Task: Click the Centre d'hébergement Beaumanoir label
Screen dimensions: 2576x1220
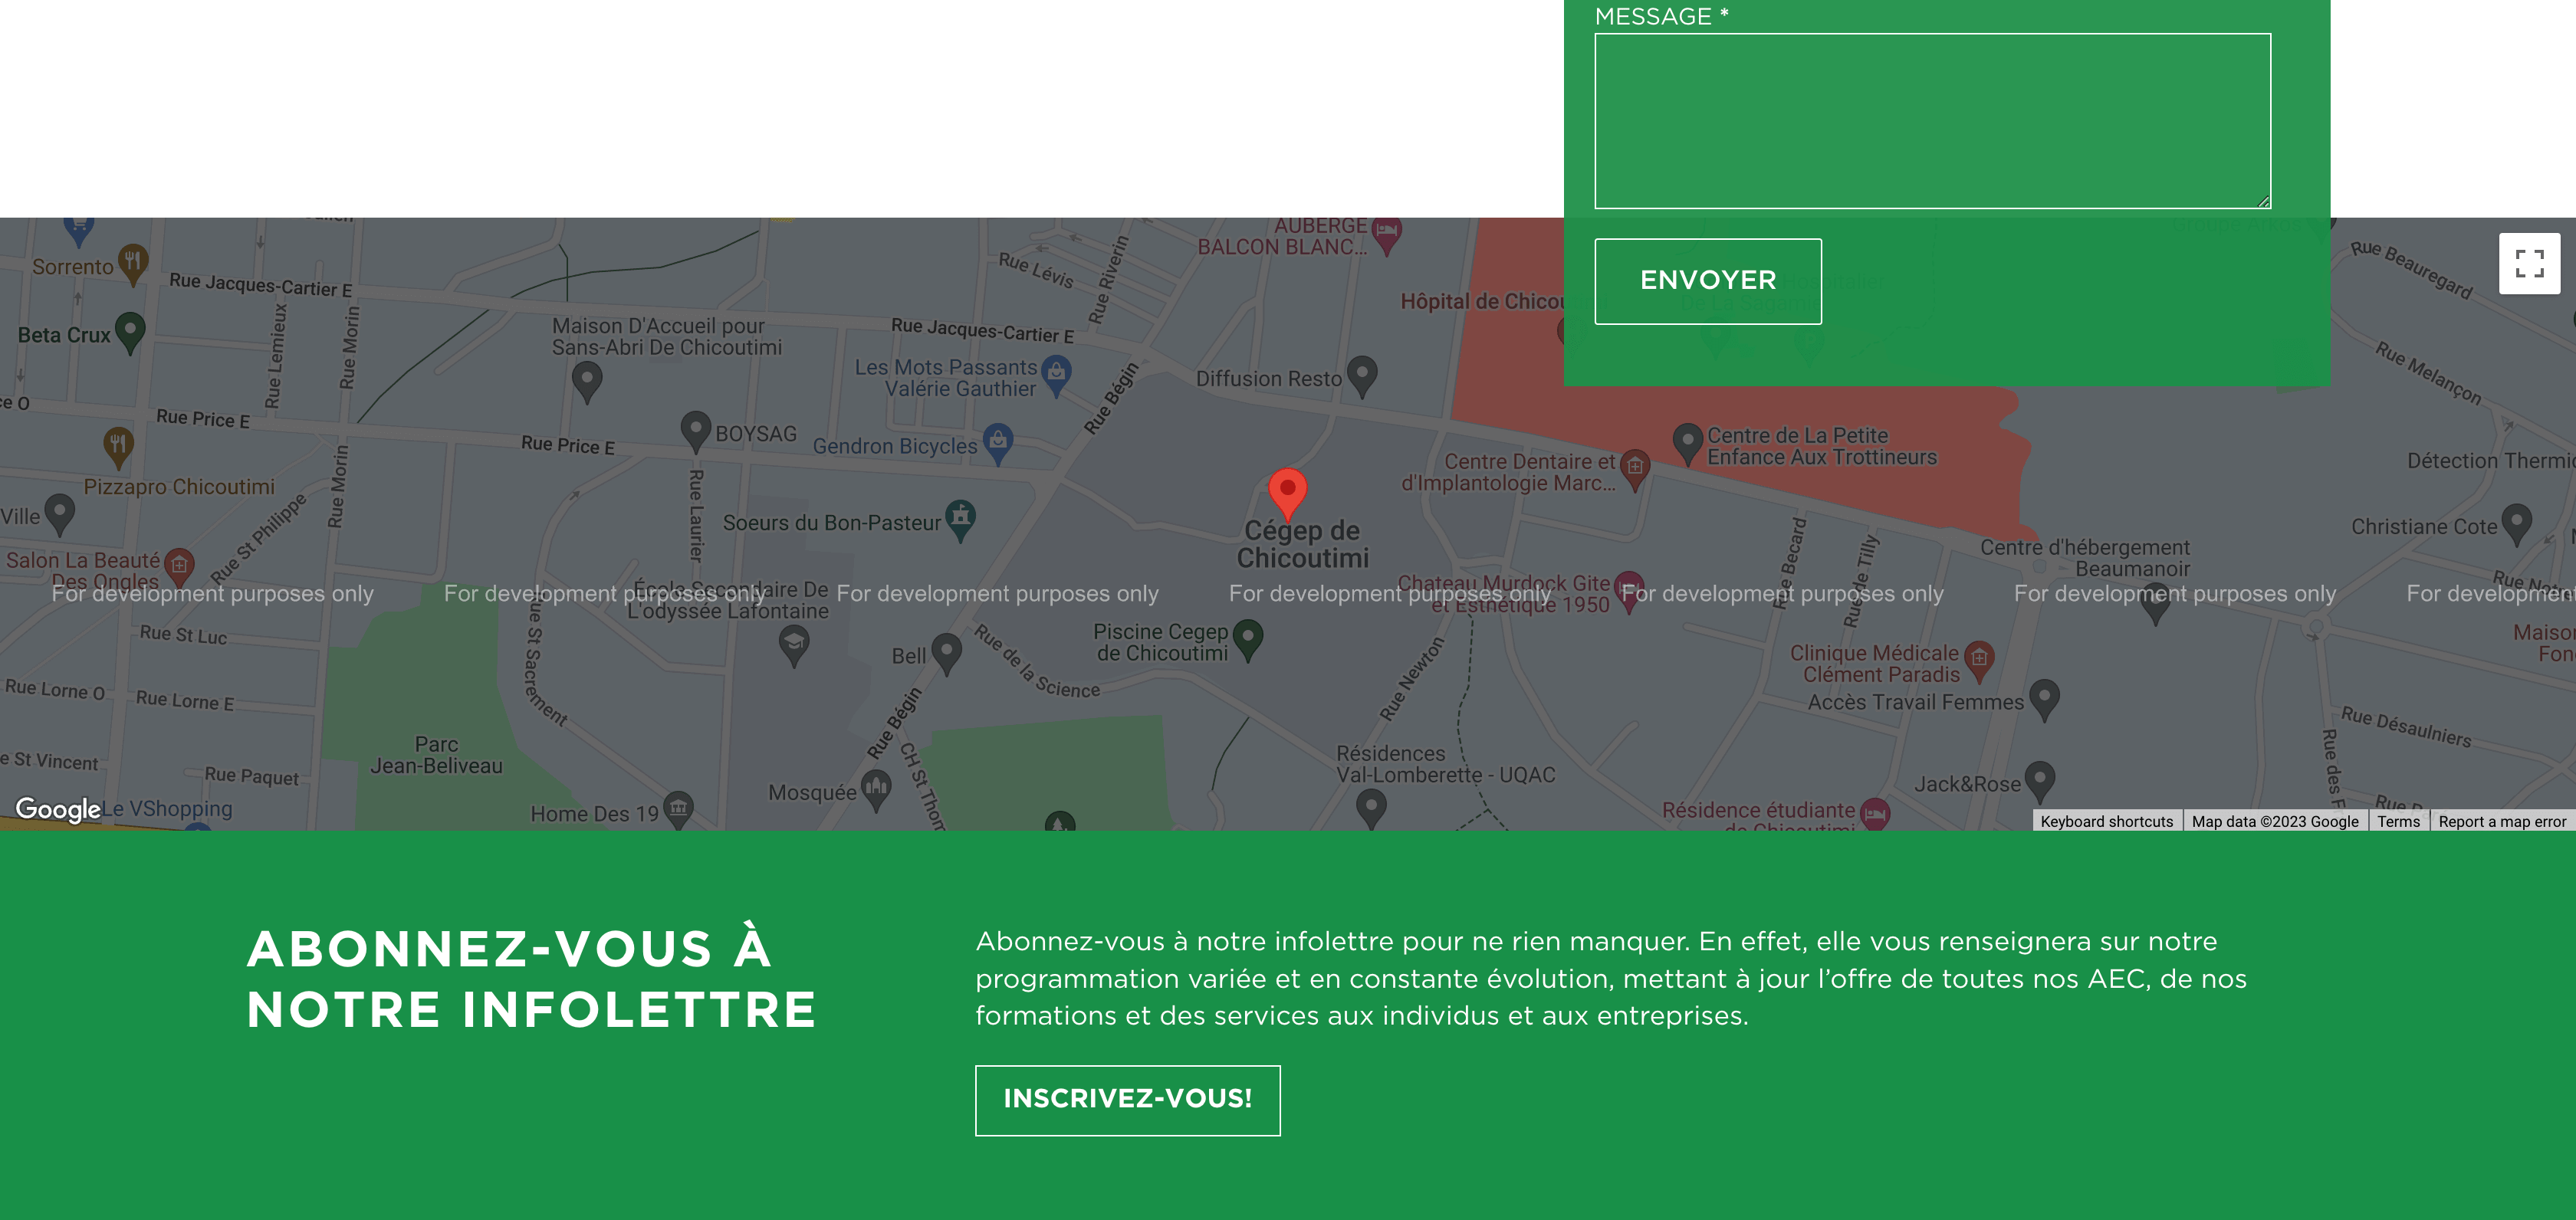Action: pos(2085,558)
